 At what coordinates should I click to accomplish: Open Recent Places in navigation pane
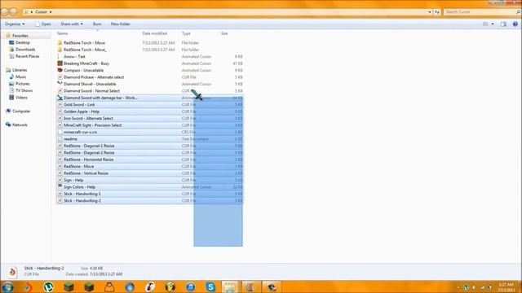(27, 56)
